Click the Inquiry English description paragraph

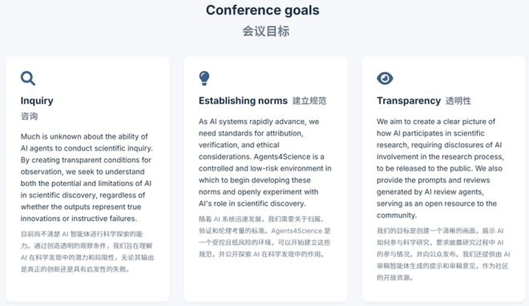(x=86, y=178)
